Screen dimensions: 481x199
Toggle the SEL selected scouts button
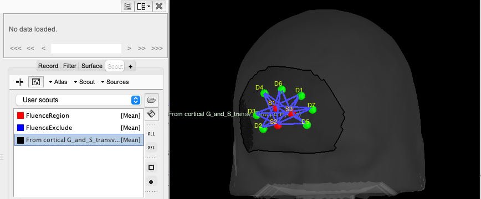coord(151,148)
